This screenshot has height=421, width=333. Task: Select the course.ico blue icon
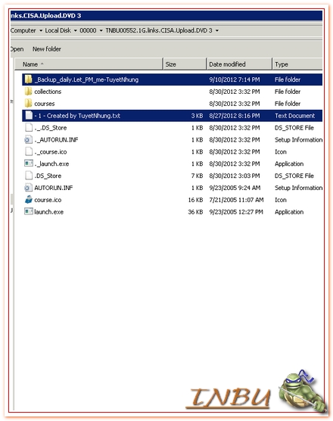click(29, 200)
